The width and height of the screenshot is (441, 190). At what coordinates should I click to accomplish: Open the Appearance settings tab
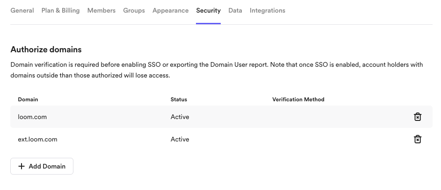point(170,10)
